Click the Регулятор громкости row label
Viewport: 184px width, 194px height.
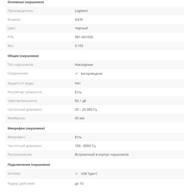pyautogui.click(x=25, y=92)
